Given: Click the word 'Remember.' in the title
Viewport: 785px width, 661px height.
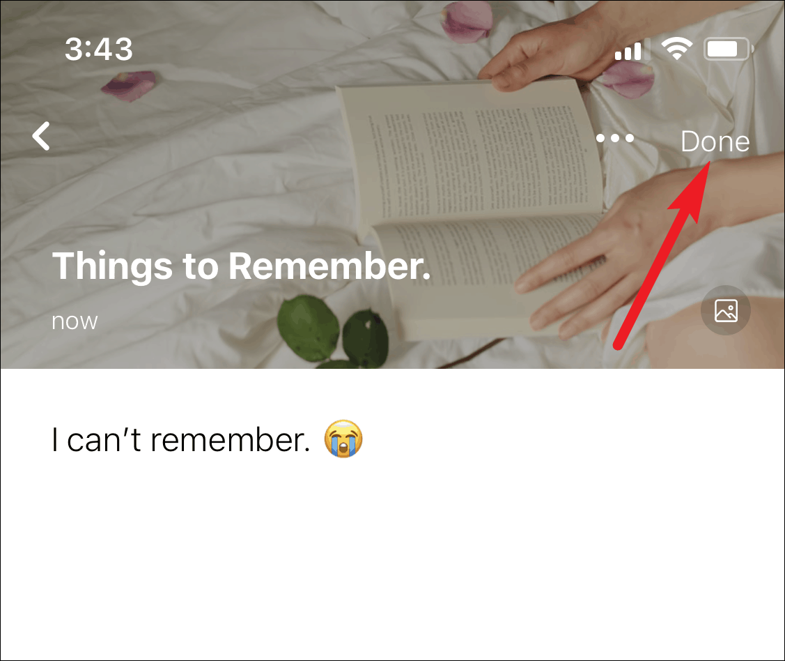Looking at the screenshot, I should coord(329,266).
